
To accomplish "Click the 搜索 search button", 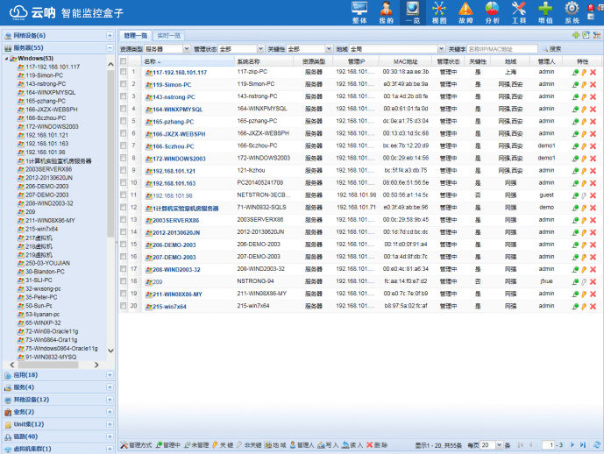I will [551, 49].
